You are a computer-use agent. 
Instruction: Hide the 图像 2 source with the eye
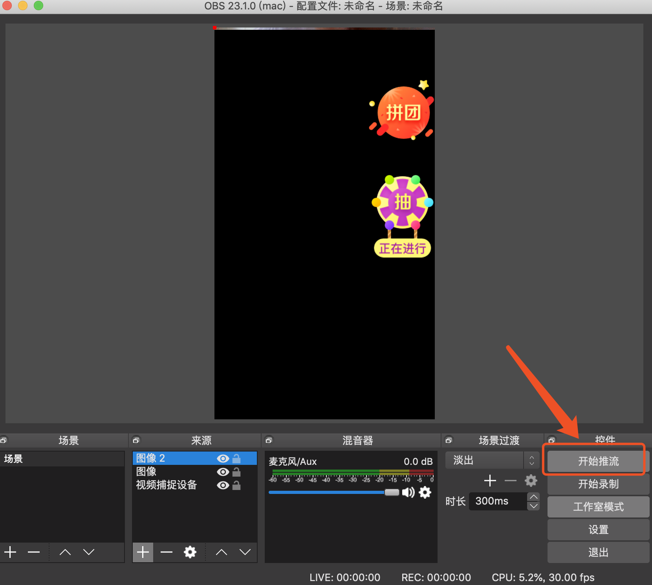click(223, 459)
